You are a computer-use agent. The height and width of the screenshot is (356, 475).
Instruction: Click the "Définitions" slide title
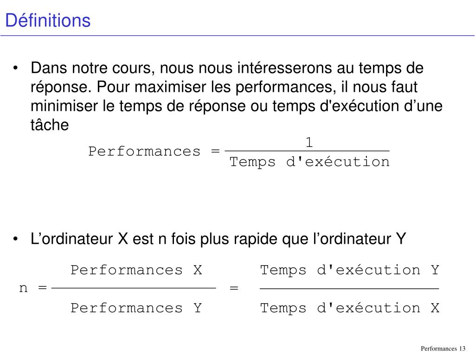(x=48, y=20)
